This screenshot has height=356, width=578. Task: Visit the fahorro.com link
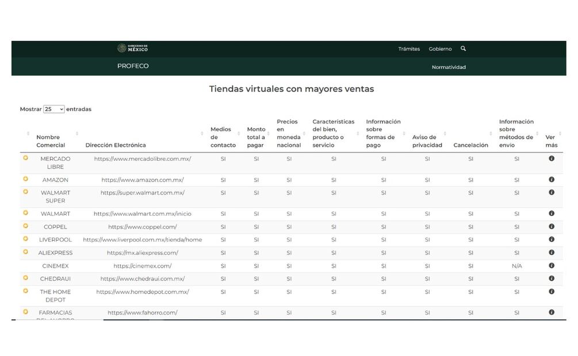coord(143,312)
